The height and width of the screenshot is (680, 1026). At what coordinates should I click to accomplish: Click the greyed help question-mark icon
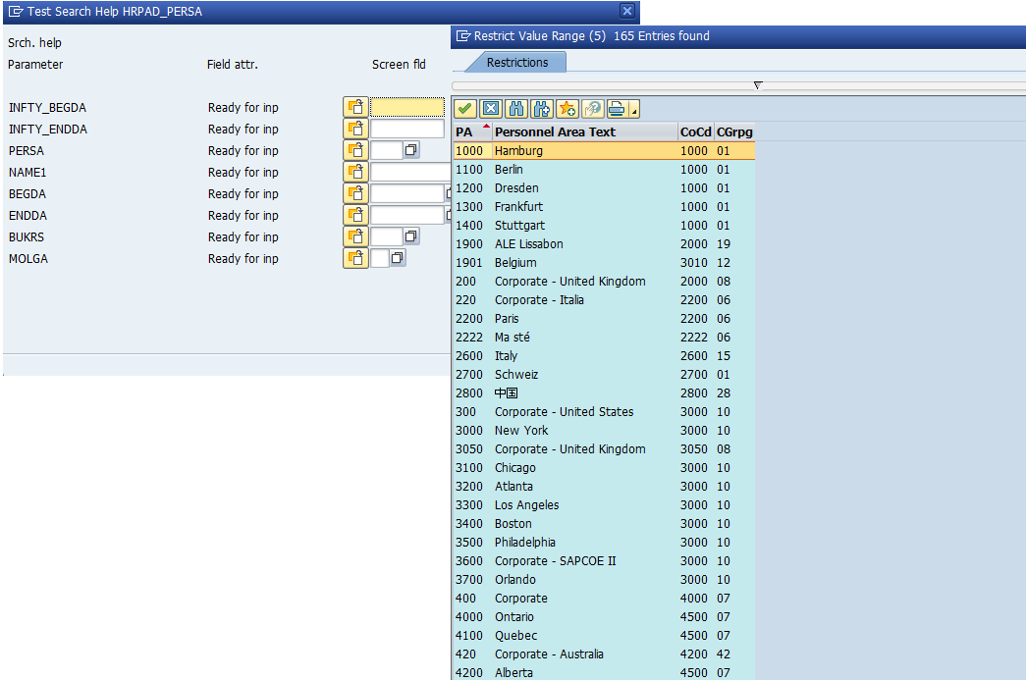click(593, 109)
